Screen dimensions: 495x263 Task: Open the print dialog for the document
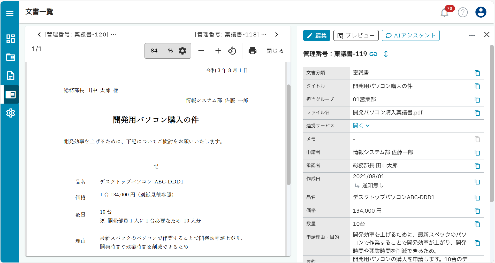coord(252,51)
